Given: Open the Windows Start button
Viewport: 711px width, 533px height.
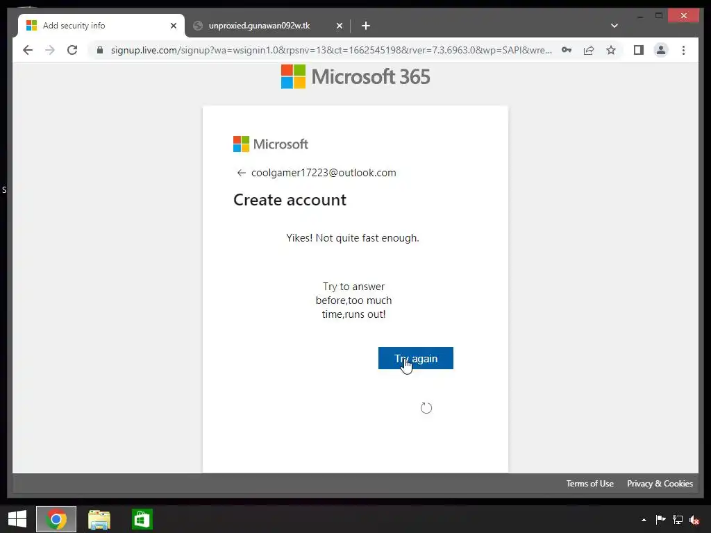Looking at the screenshot, I should pos(17,519).
